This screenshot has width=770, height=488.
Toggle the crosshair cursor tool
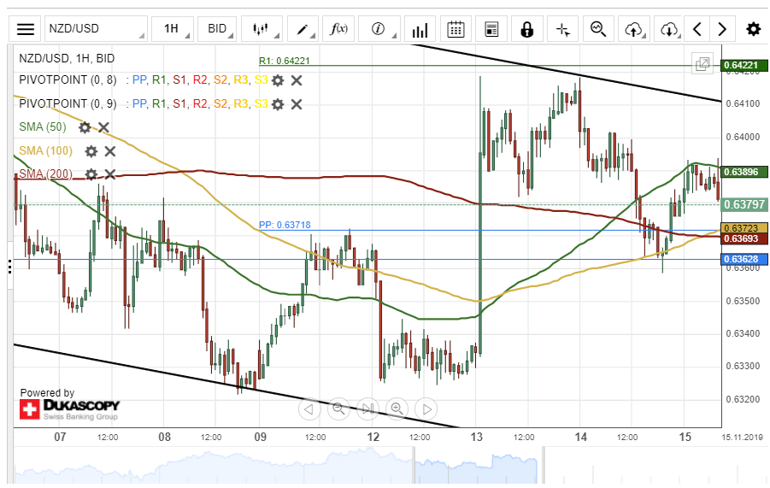coord(562,29)
